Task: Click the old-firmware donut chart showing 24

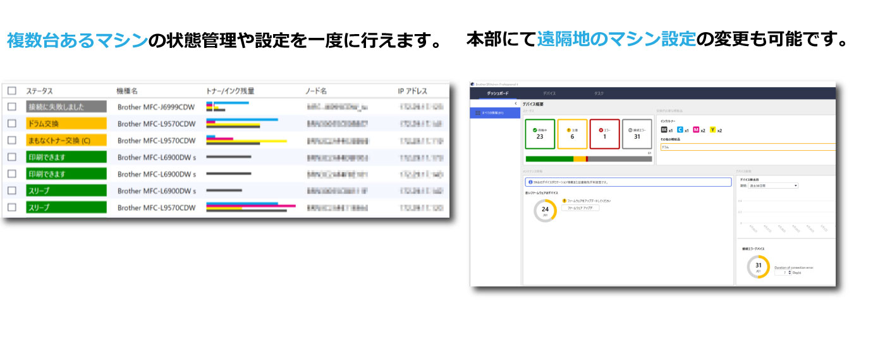Action: 545,211
